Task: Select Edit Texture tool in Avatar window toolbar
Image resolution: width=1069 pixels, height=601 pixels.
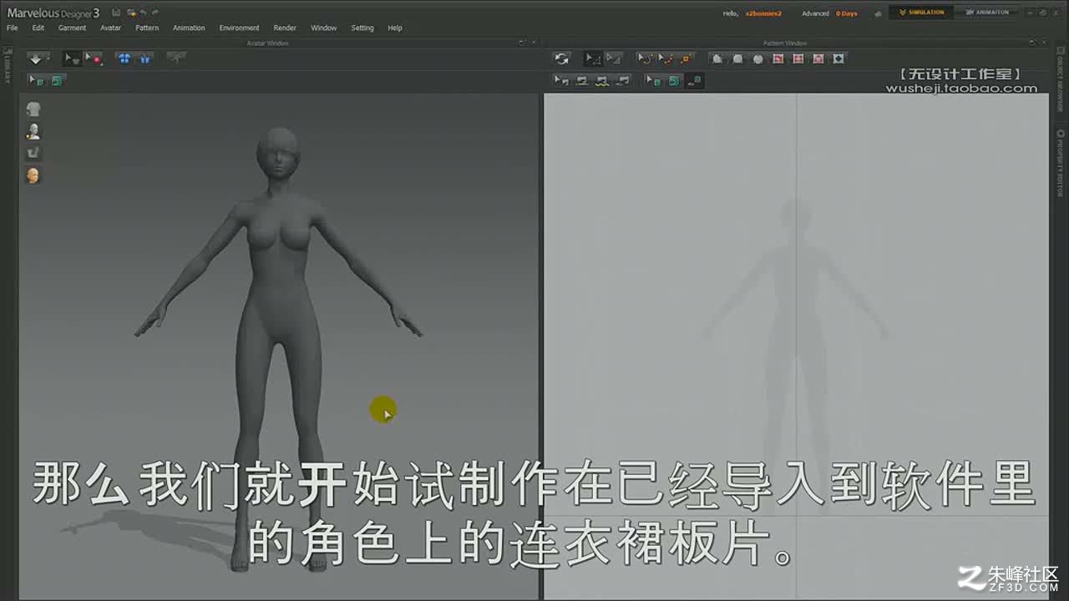Action: 36,80
